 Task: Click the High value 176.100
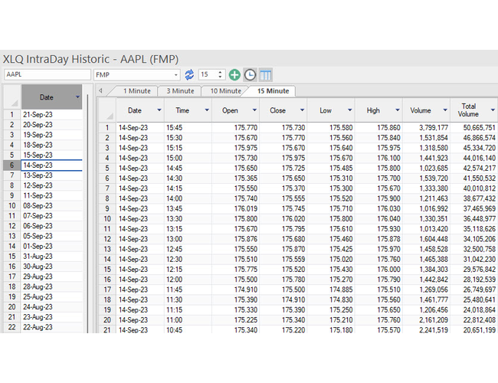tap(378, 158)
